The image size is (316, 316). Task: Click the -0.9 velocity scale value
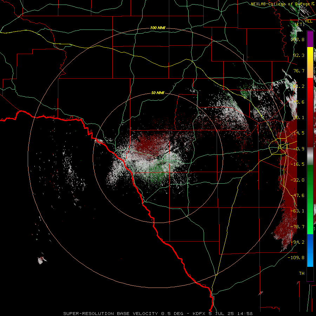pyautogui.click(x=299, y=149)
